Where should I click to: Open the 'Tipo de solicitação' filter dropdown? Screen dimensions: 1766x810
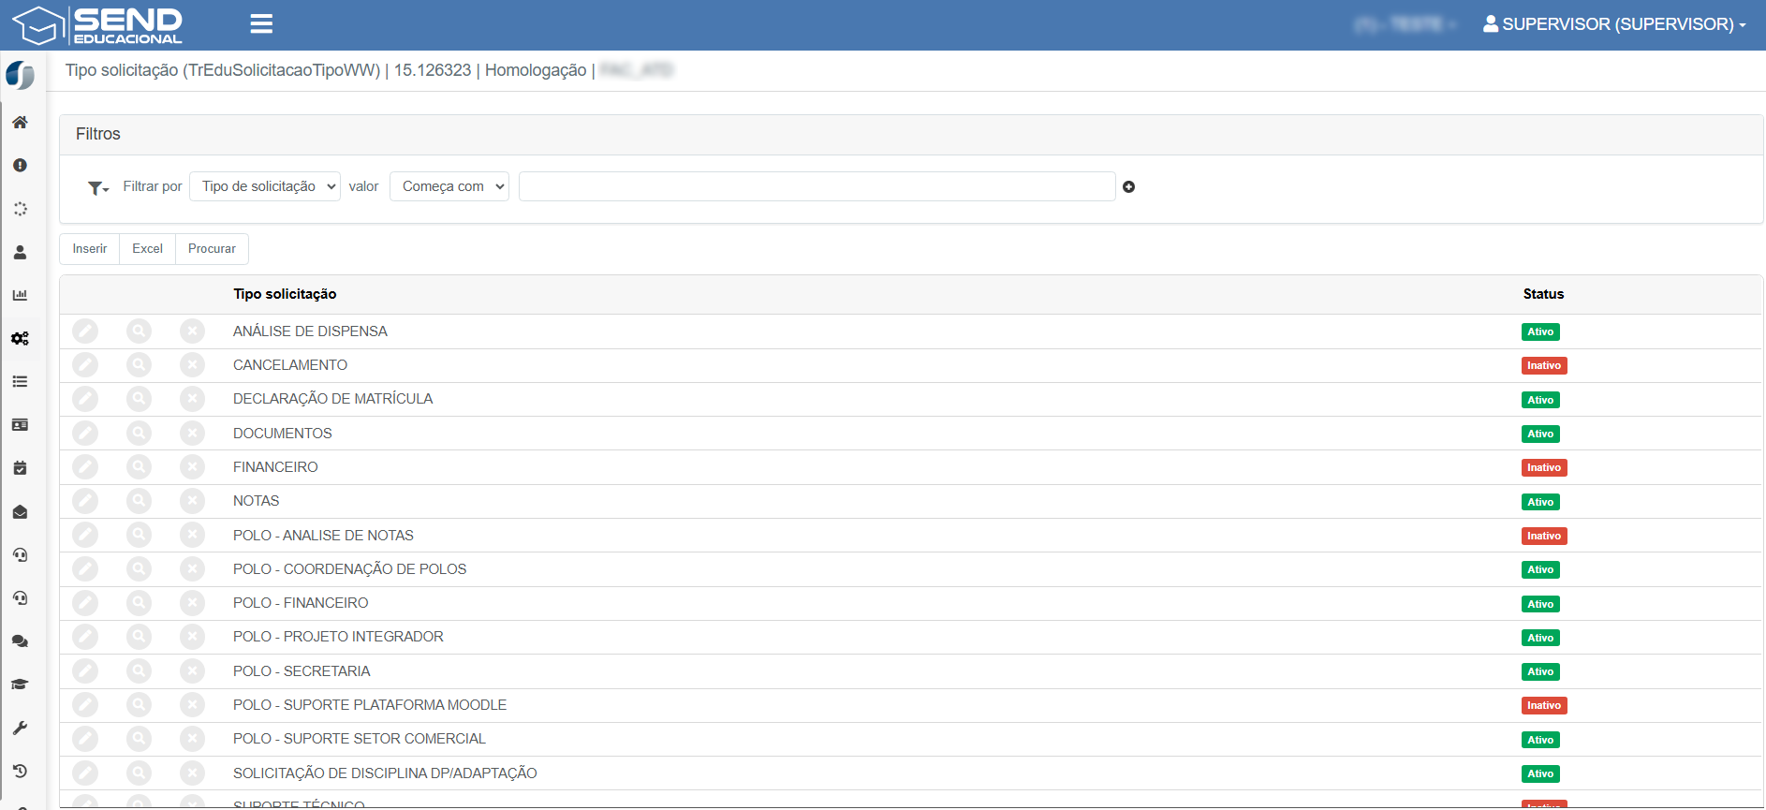265,186
